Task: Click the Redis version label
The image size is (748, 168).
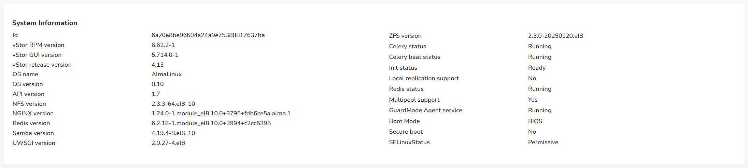Action: click(31, 123)
